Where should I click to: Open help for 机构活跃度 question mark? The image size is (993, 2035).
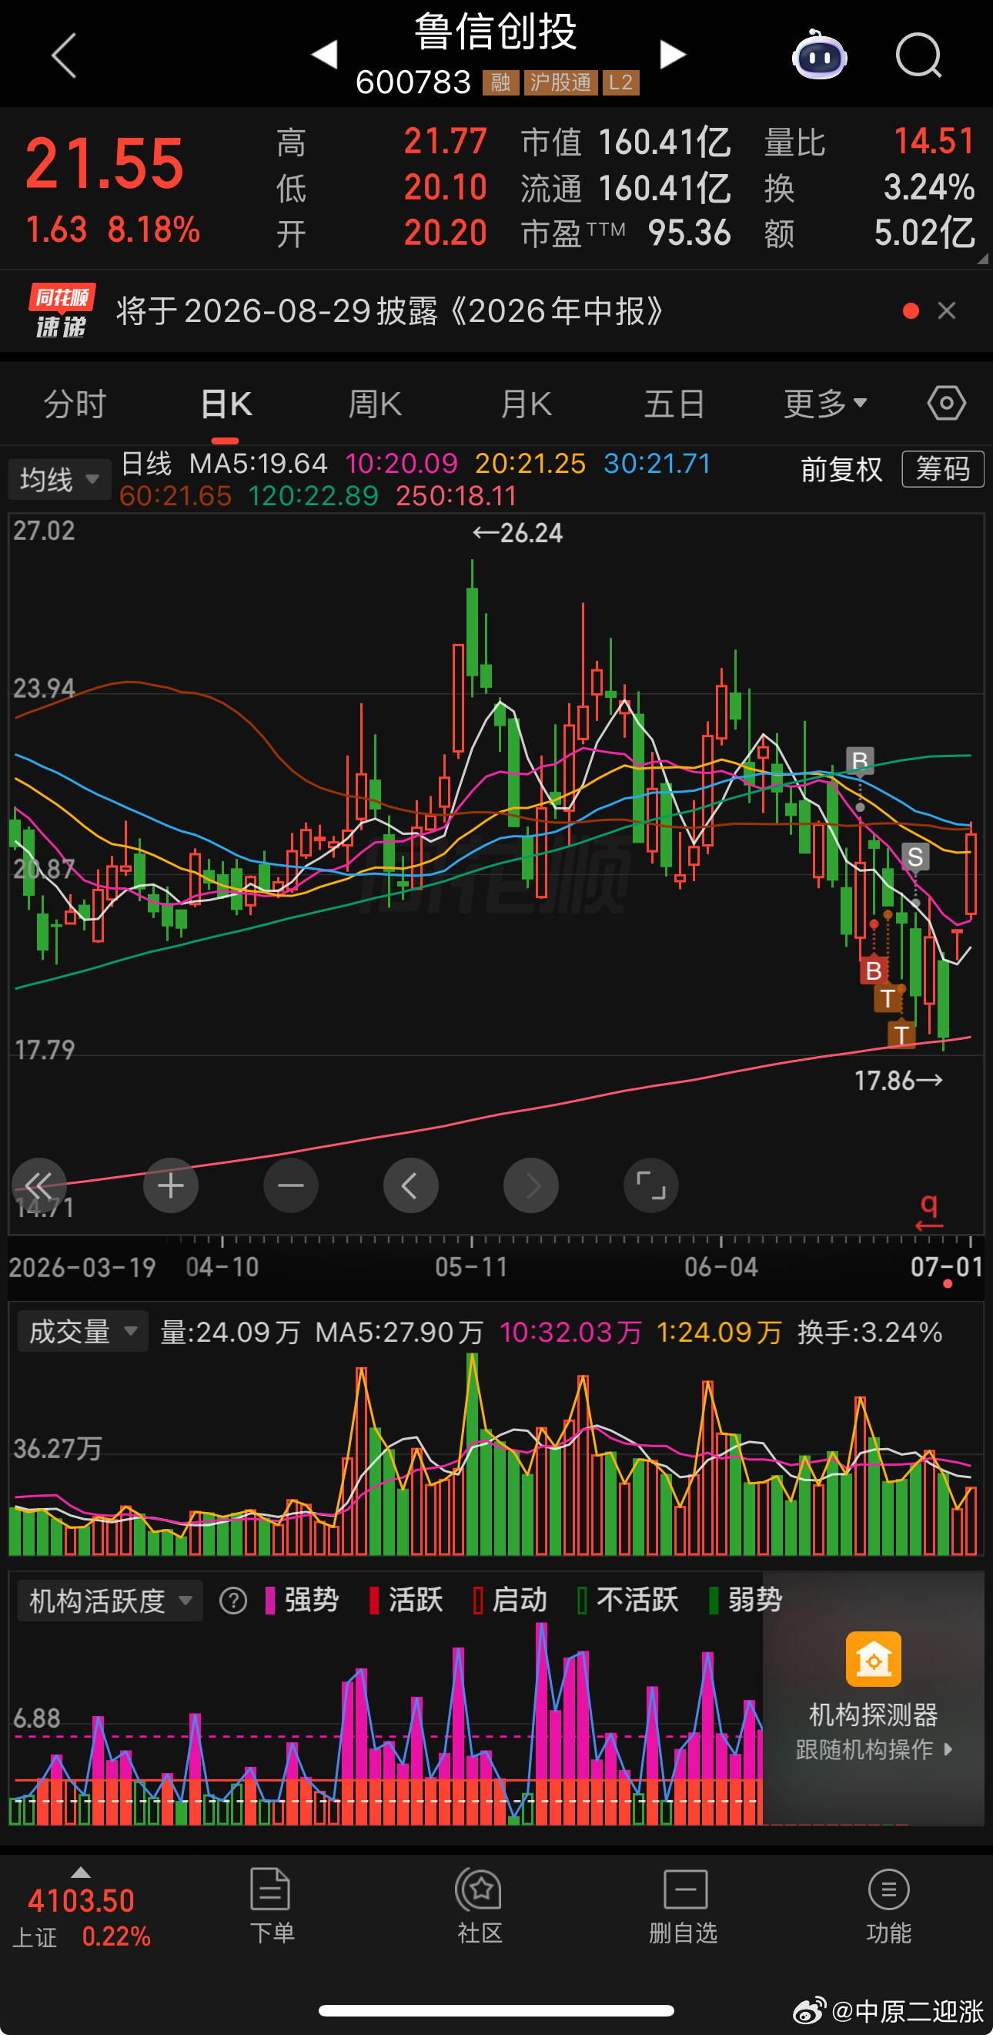click(x=233, y=1601)
